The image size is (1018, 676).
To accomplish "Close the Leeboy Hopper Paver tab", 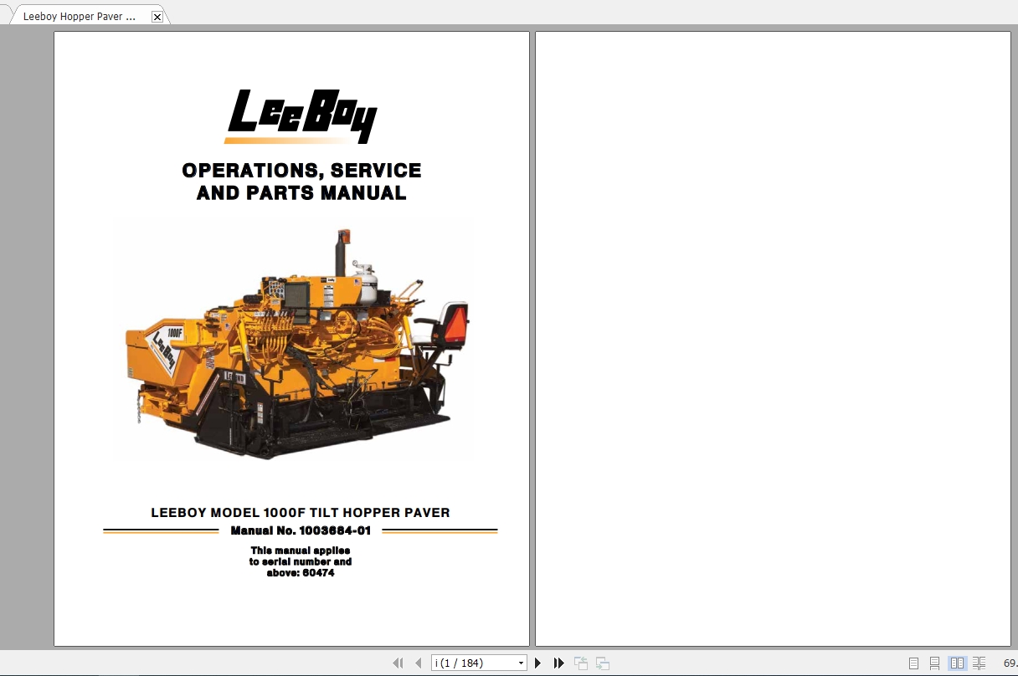I will pos(157,17).
